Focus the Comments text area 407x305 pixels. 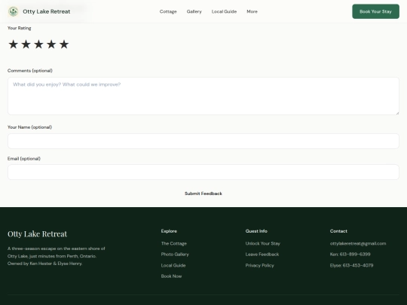tap(203, 96)
